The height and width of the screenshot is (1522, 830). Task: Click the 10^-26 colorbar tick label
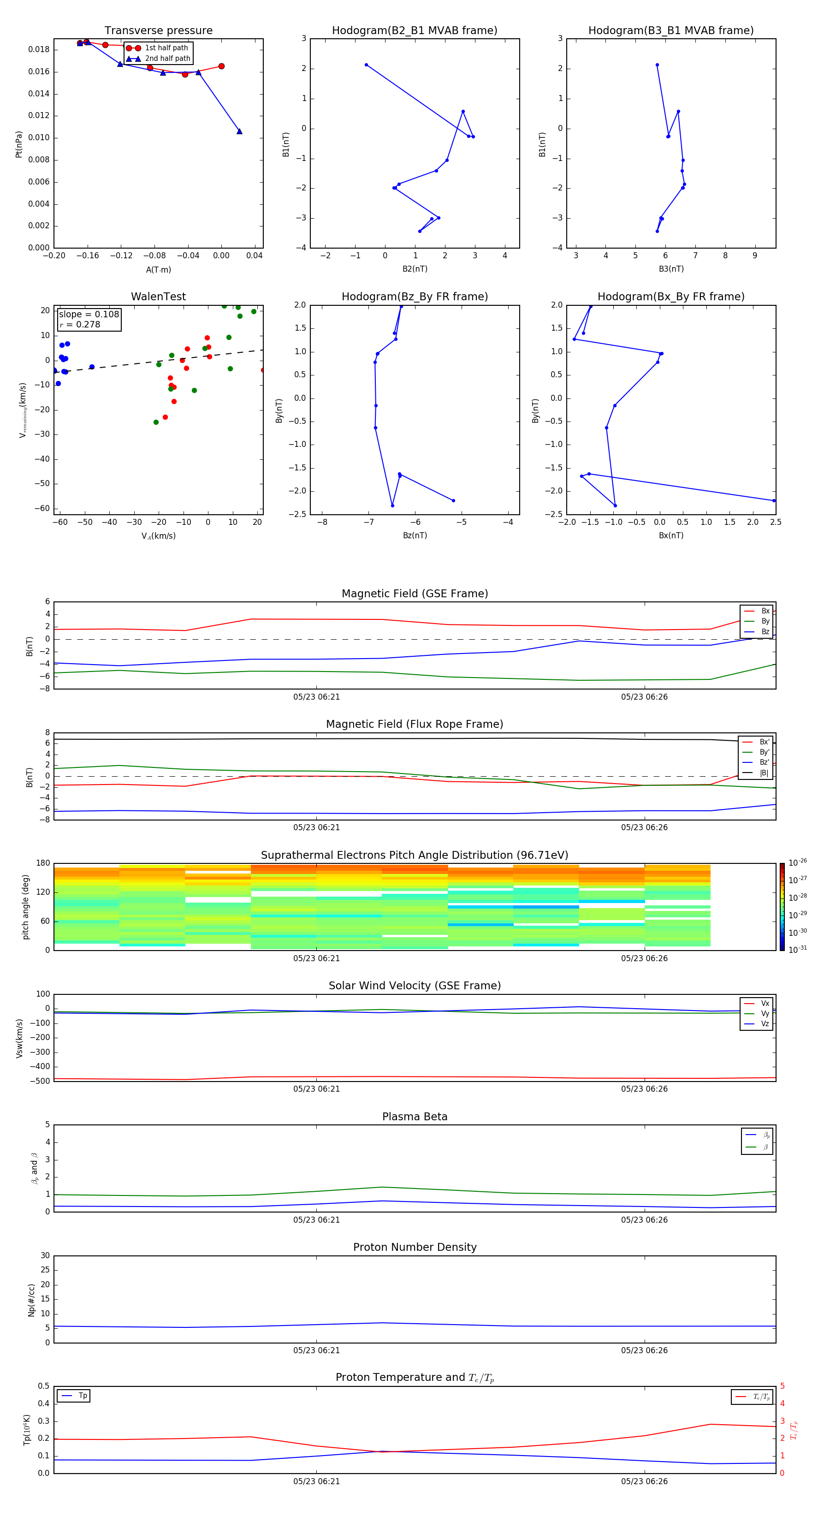click(x=798, y=862)
